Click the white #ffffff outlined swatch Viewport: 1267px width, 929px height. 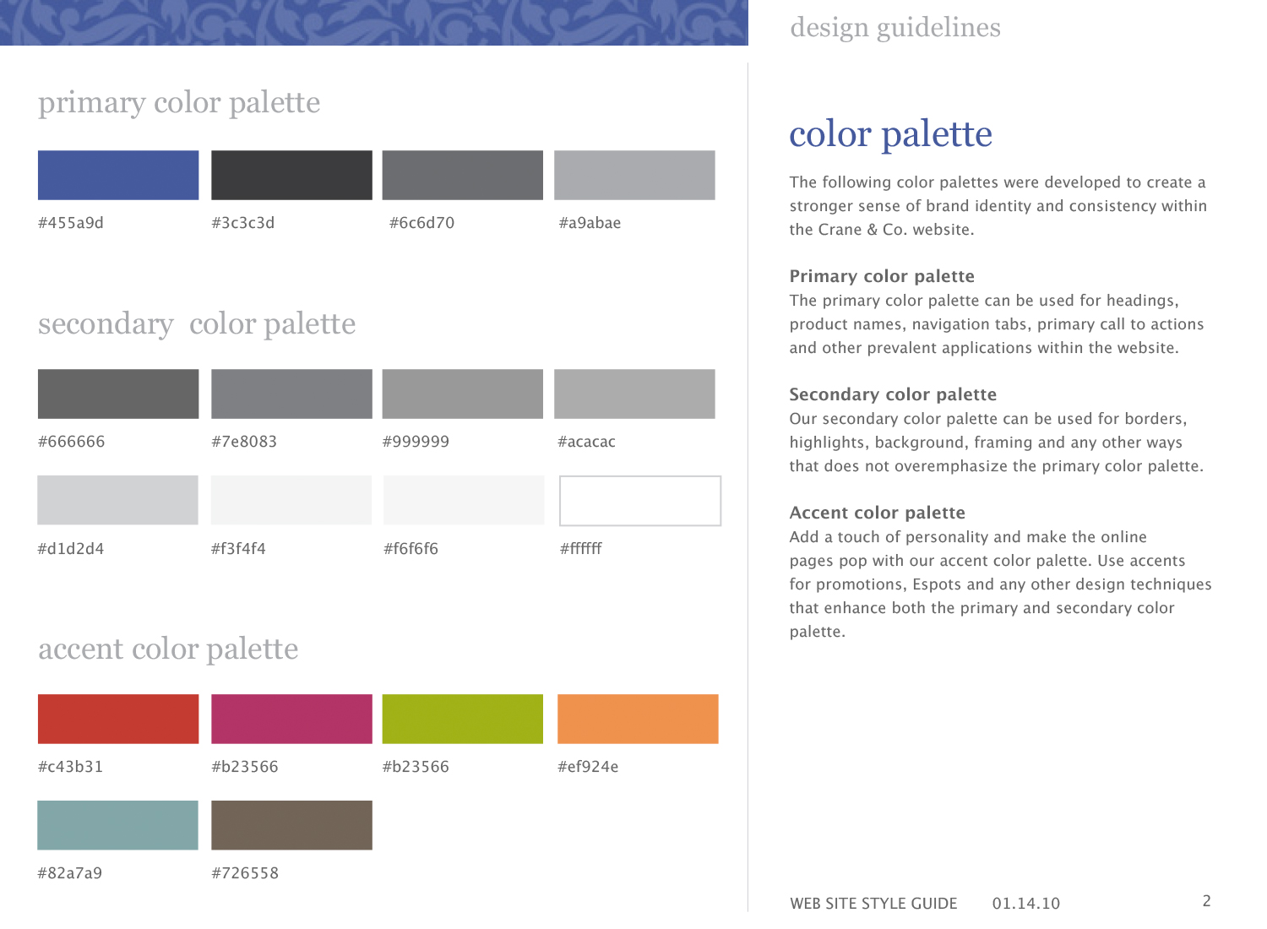[x=640, y=501]
